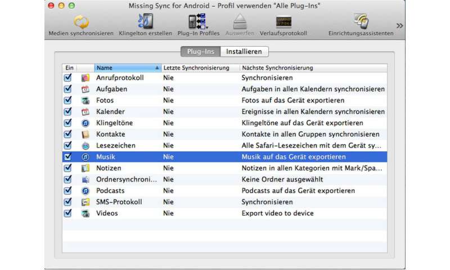Click the Musik iTunes icon
450x270 pixels.
click(85, 157)
